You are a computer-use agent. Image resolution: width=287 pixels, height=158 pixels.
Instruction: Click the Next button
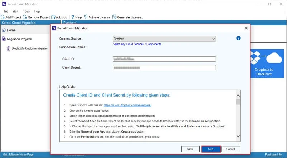(x=211, y=149)
